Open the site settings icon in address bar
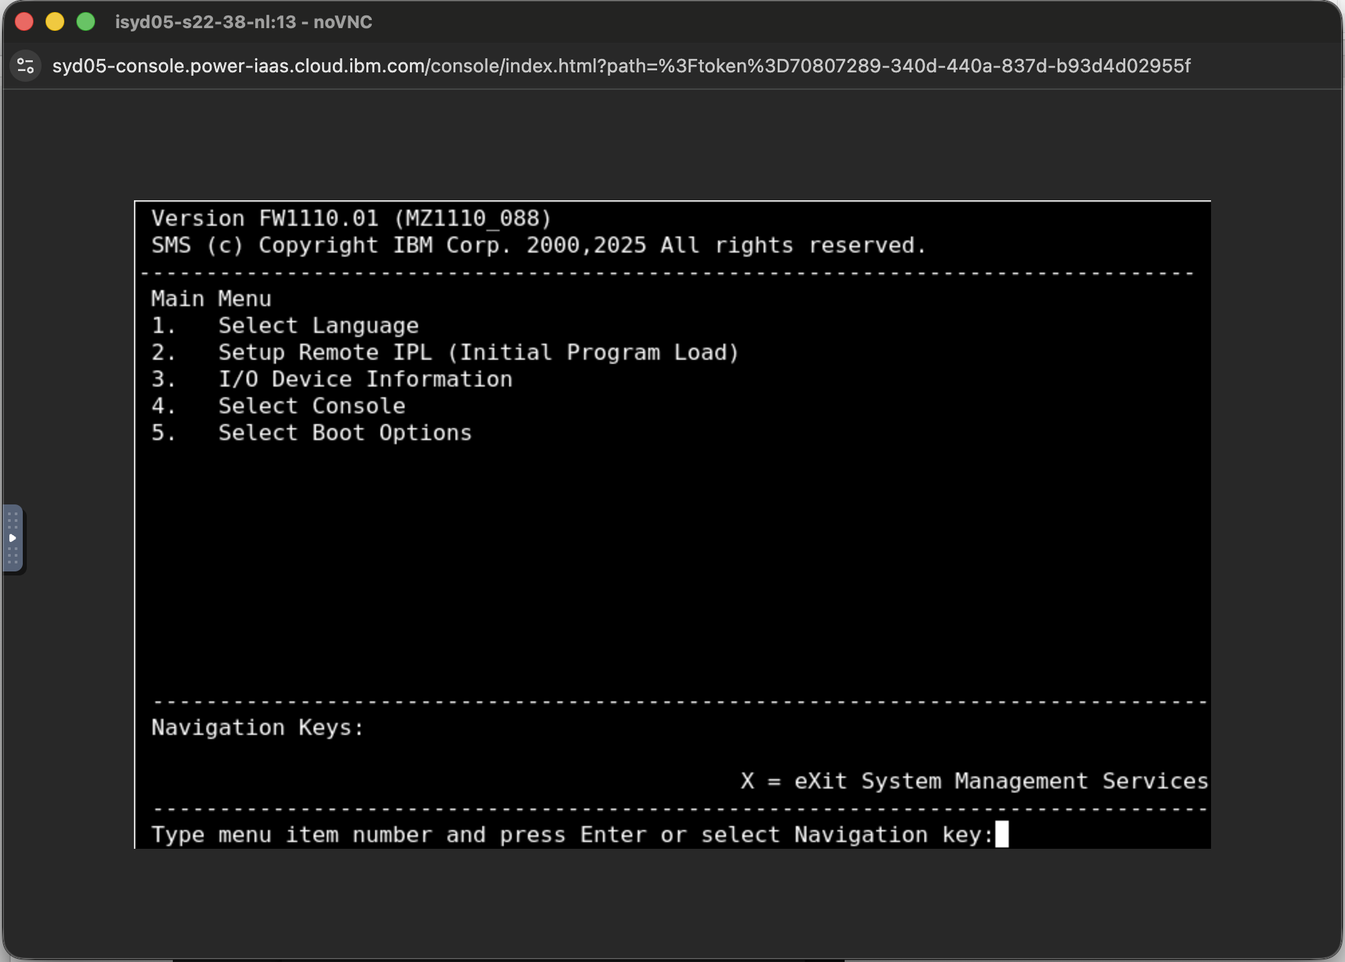1345x962 pixels. coord(25,66)
